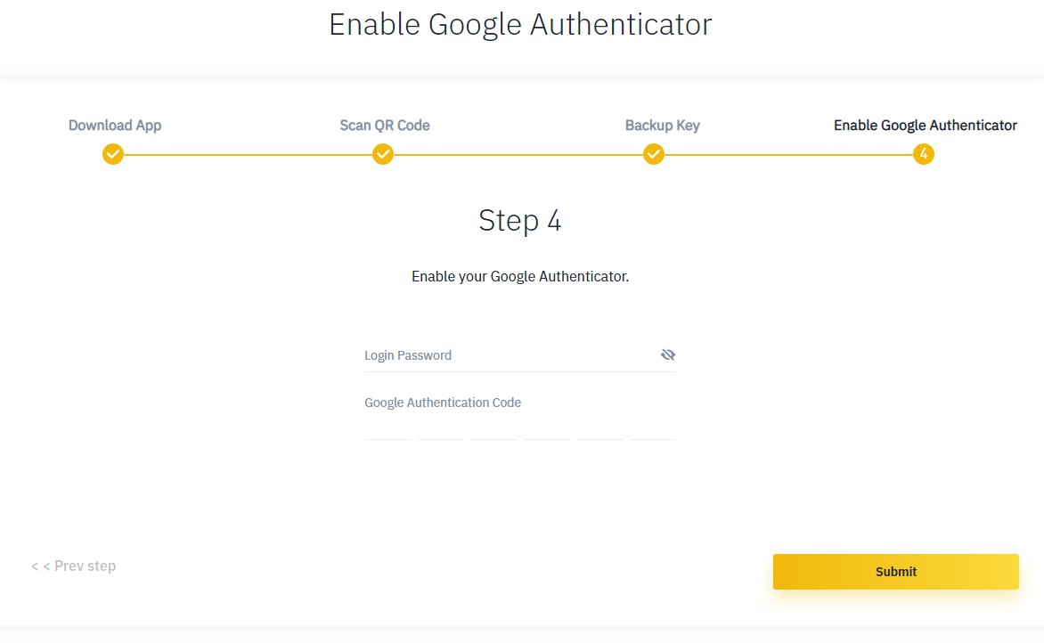Click the Download App completed checkmark icon
Image resolution: width=1044 pixels, height=643 pixels.
pos(113,154)
